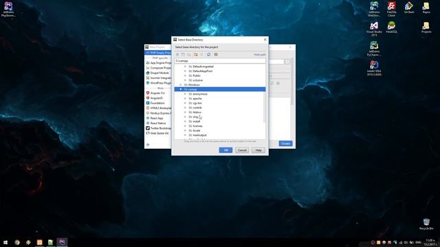Click the OK button
This screenshot has height=247, width=440.
pyautogui.click(x=225, y=150)
